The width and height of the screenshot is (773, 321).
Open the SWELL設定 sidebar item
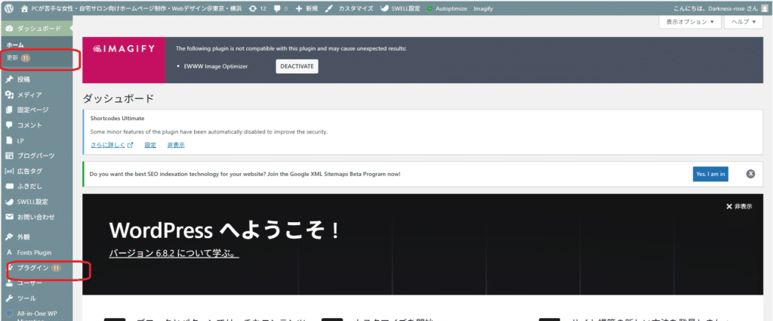(x=32, y=202)
